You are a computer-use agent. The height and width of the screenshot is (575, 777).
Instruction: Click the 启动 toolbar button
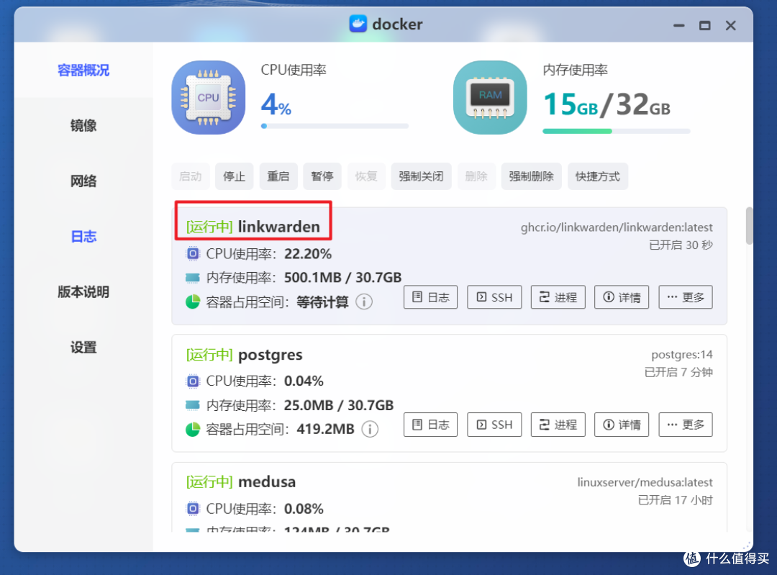[x=190, y=176]
